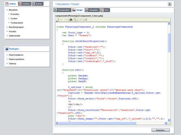Switch to the Content section tab
The width and height of the screenshot is (181, 135).
[x=25, y=4]
